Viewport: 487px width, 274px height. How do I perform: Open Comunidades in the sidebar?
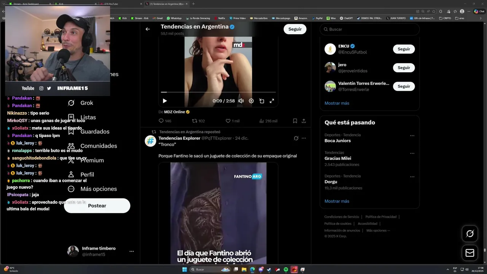click(x=92, y=146)
